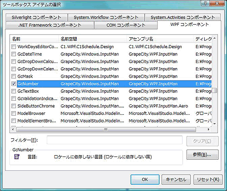Uncheck the GcNumber checkbox
The width and height of the screenshot is (227, 191).
(x=14, y=84)
